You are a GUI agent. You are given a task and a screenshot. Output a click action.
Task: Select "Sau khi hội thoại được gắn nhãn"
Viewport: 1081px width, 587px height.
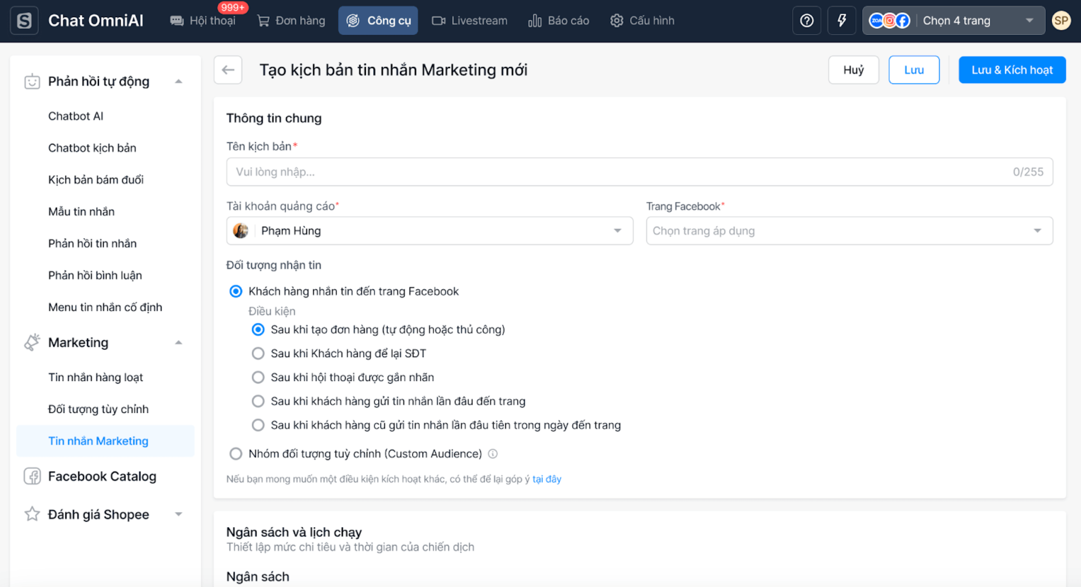[x=258, y=377]
